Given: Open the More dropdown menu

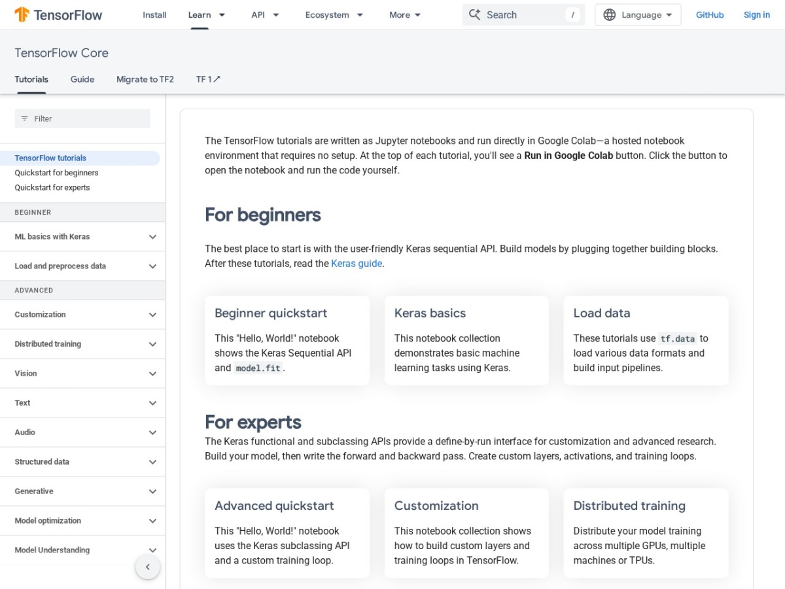Looking at the screenshot, I should (405, 14).
